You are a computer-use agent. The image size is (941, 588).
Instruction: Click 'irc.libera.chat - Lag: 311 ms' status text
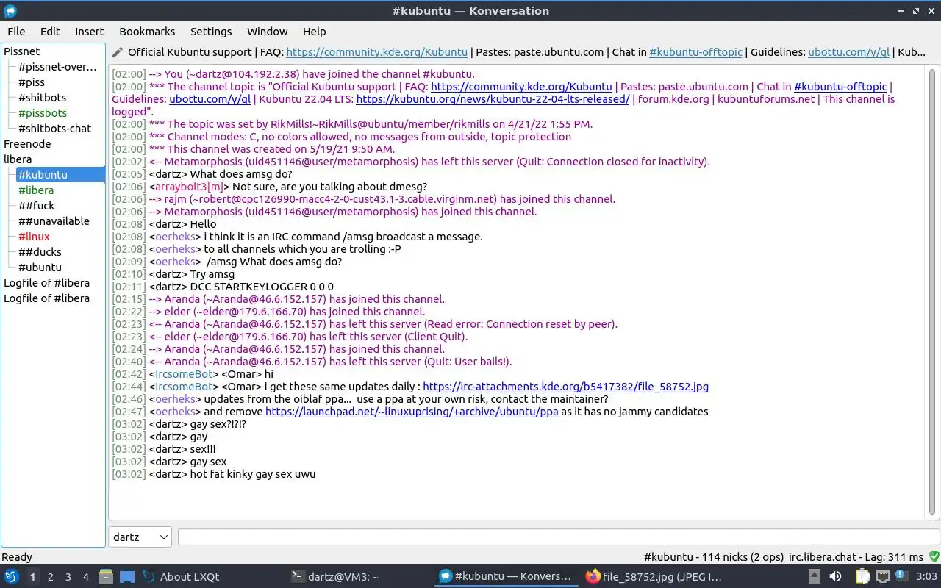(x=856, y=557)
